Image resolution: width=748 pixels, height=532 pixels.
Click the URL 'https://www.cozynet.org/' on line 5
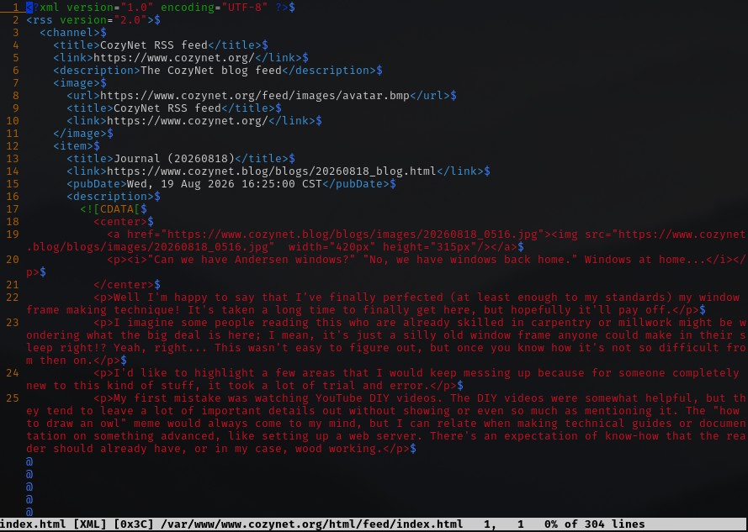click(174, 58)
